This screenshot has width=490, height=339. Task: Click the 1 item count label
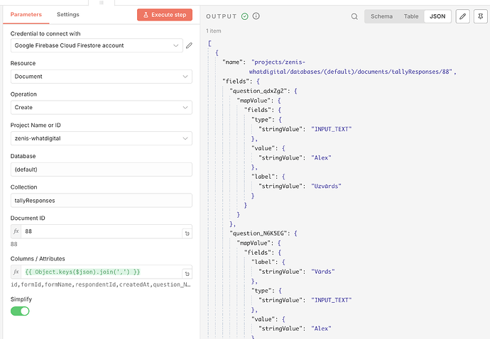(x=214, y=31)
